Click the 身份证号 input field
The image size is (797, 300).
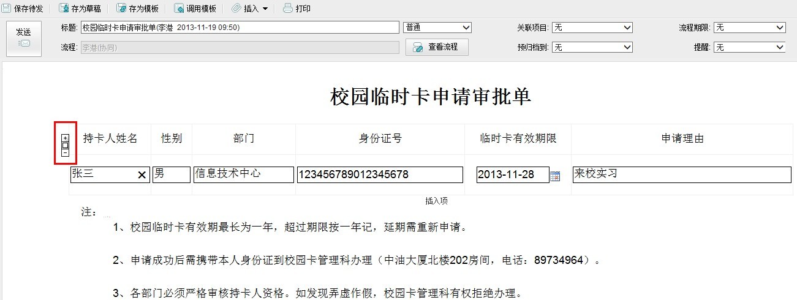[x=379, y=175]
